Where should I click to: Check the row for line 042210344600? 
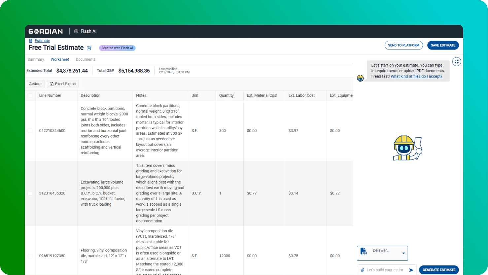(30, 130)
